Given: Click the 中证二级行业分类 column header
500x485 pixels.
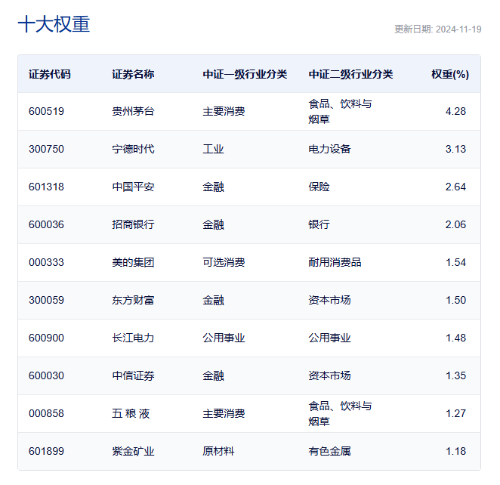Looking at the screenshot, I should tap(350, 74).
